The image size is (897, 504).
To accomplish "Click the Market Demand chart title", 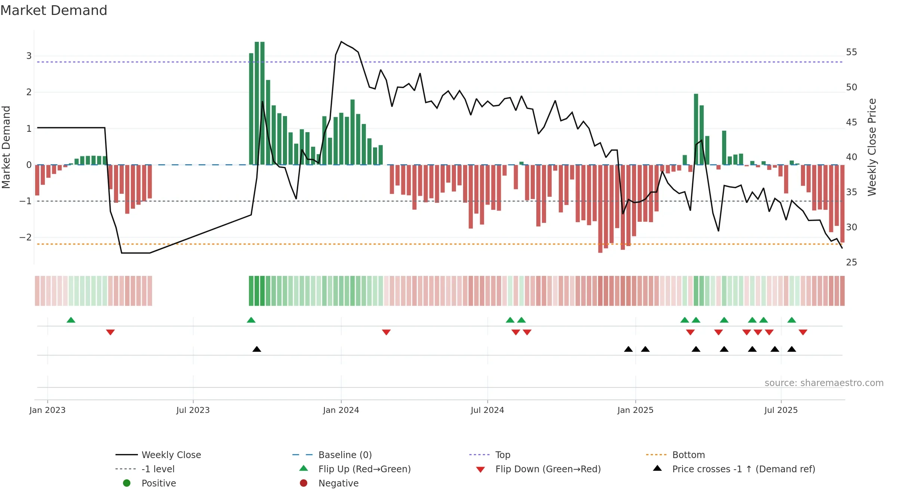I will tap(54, 10).
